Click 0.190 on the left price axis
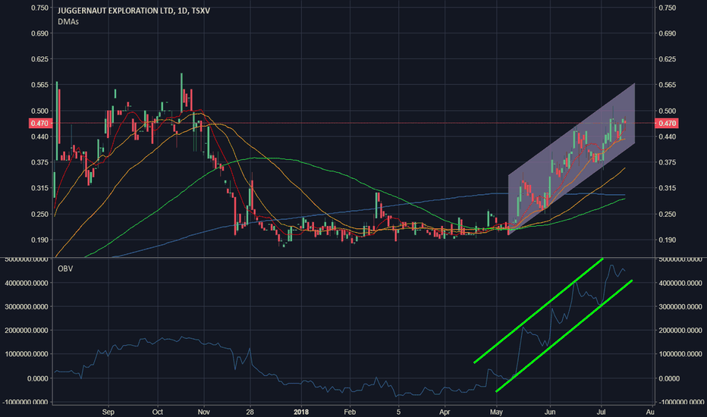This screenshot has height=417, width=707. (39, 240)
